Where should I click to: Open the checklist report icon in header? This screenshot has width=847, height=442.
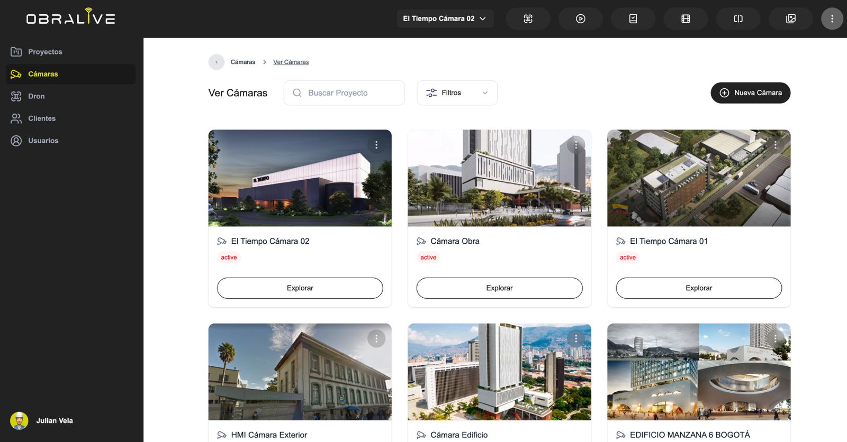click(x=633, y=19)
